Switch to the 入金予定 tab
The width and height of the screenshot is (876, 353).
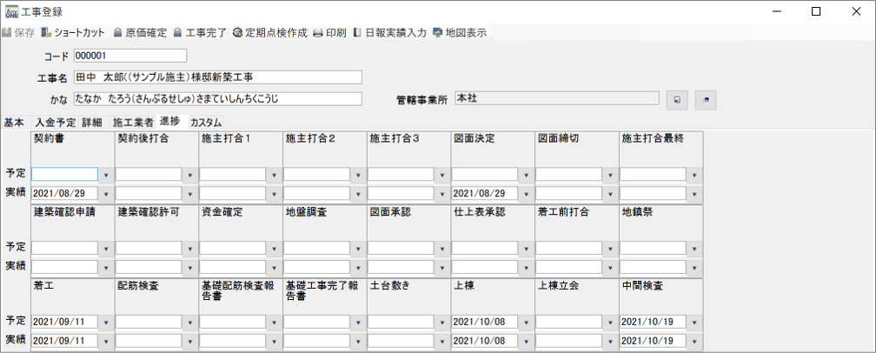coord(54,123)
